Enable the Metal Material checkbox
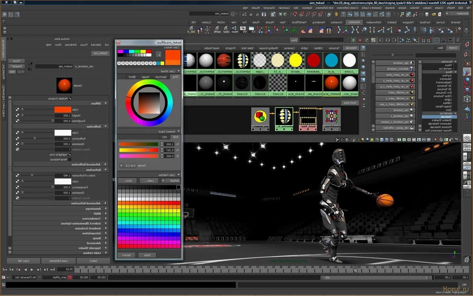 70,160
